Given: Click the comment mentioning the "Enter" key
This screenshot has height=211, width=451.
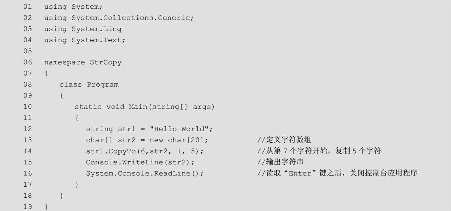Looking at the screenshot, I should (x=337, y=173).
